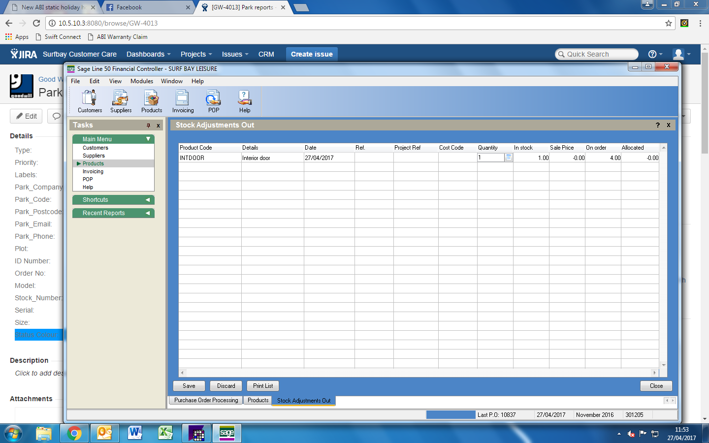Pin the Tasks panel
This screenshot has width=709, height=443.
(148, 126)
